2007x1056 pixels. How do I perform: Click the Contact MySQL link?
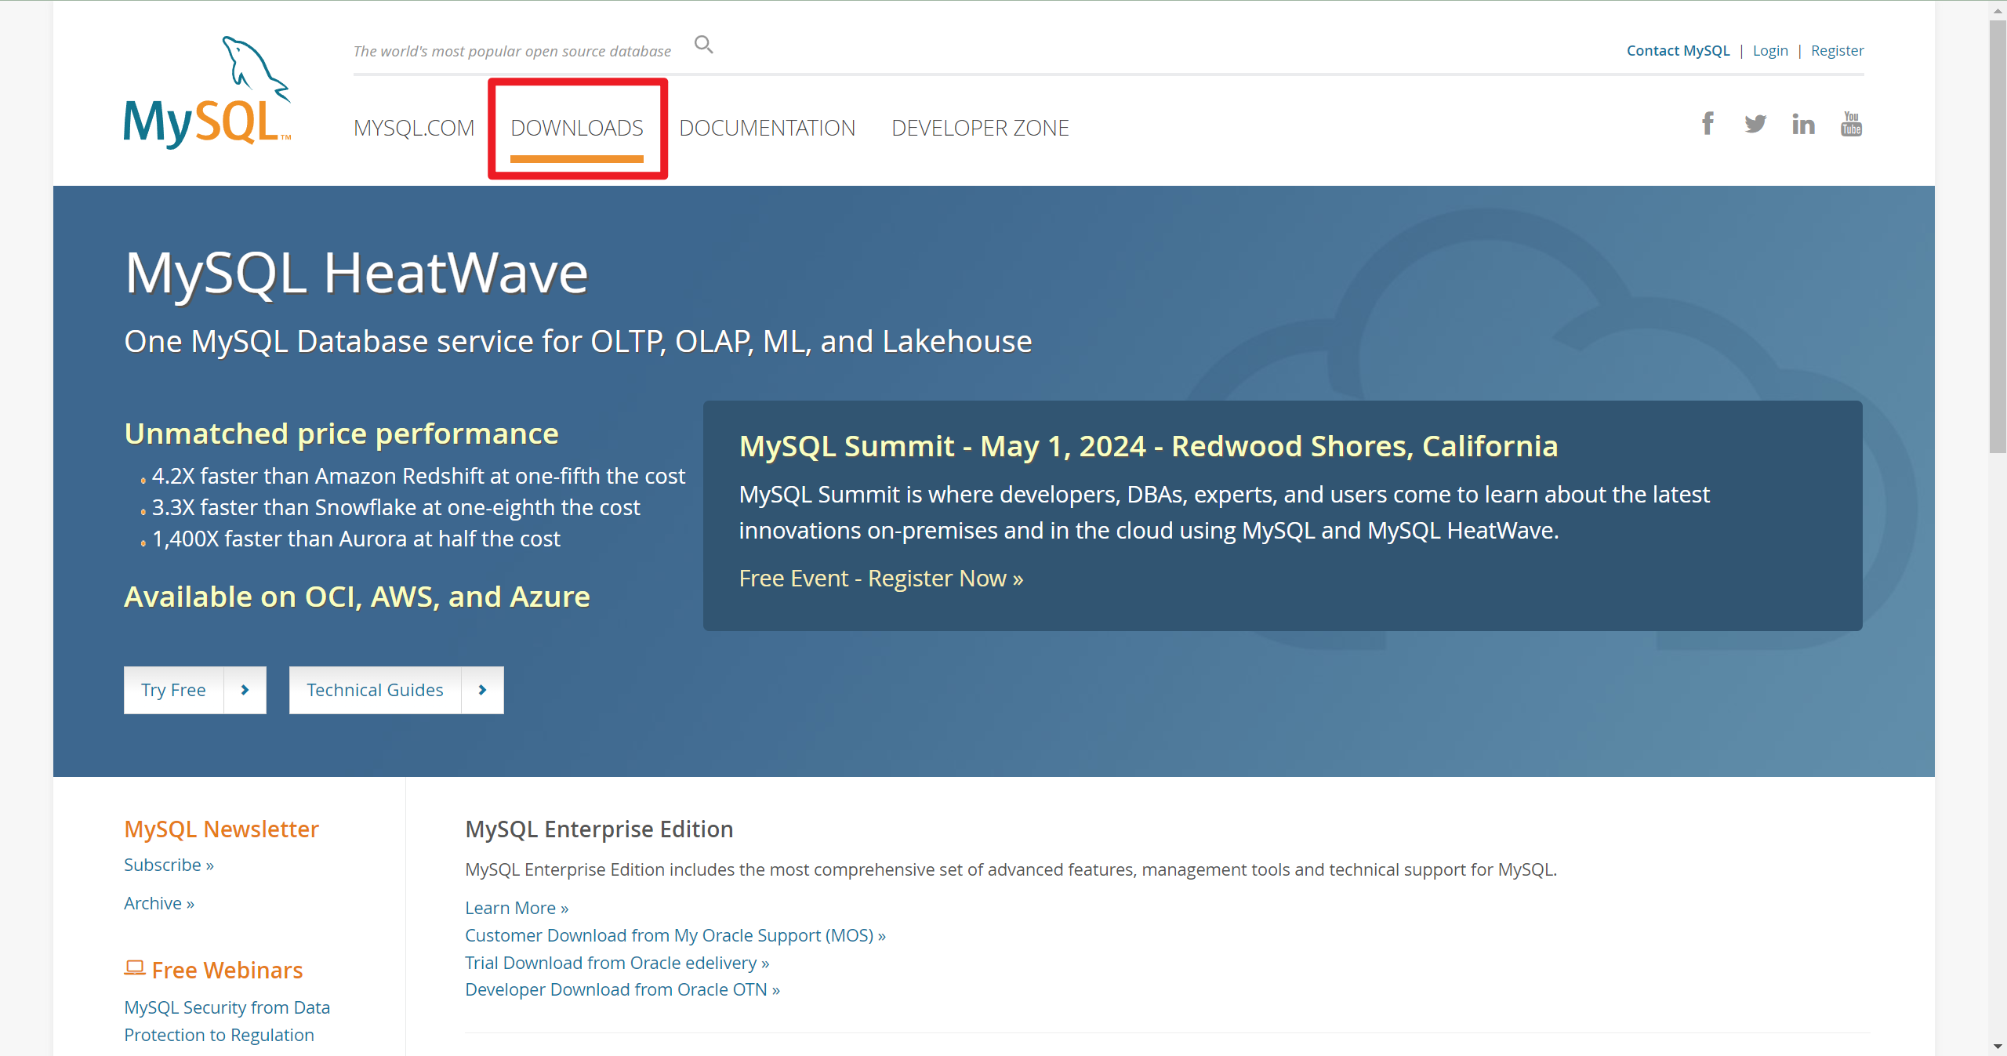click(1678, 51)
